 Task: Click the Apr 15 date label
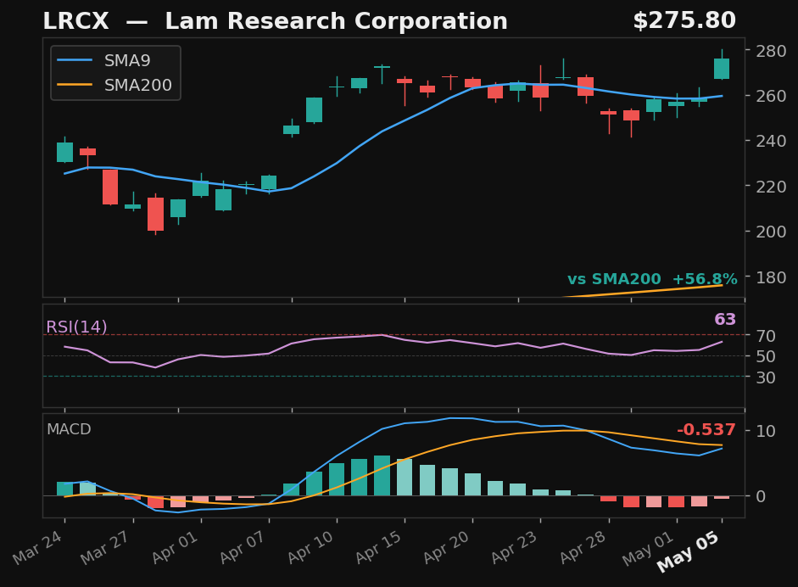[378, 547]
